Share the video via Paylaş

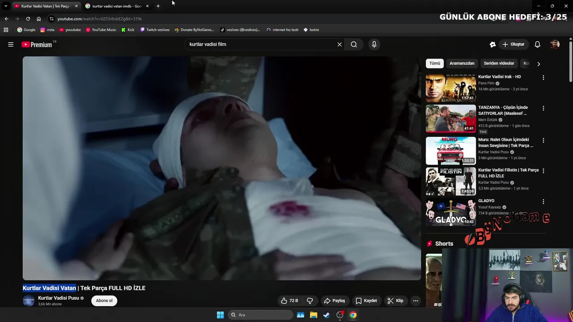[x=334, y=301]
